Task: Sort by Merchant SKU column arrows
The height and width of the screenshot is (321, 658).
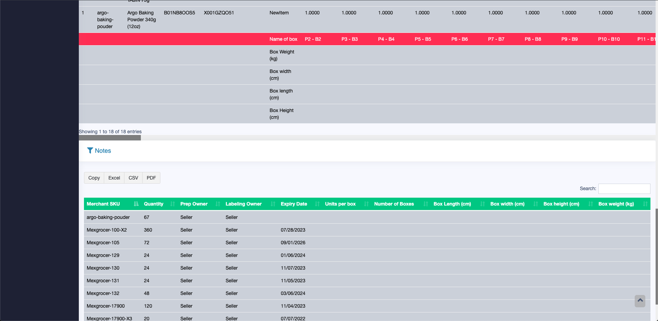Action: (x=136, y=204)
